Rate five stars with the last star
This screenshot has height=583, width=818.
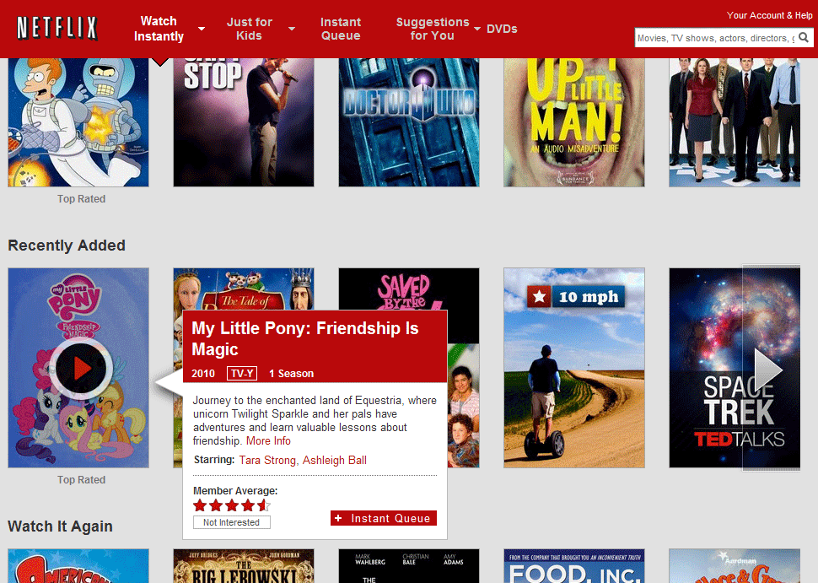pyautogui.click(x=264, y=505)
